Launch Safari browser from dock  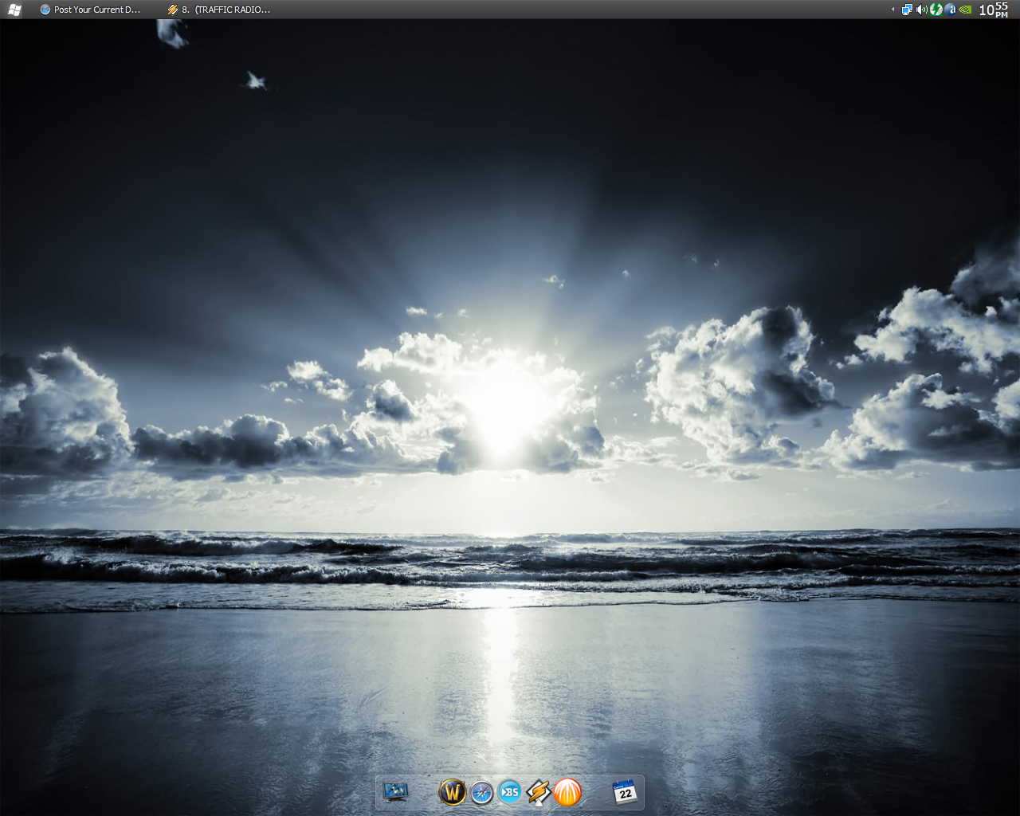click(x=481, y=793)
